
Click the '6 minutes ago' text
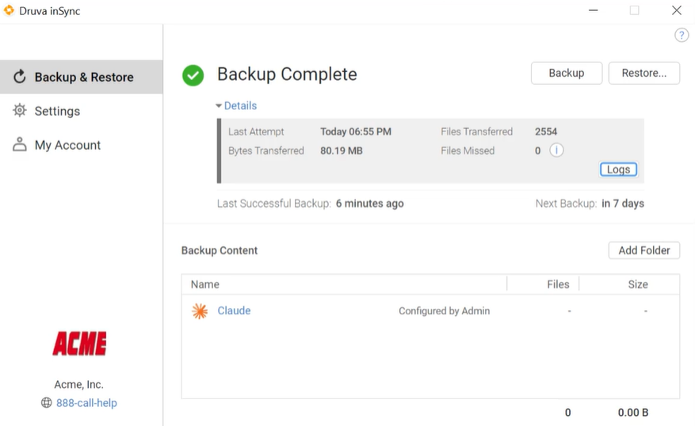369,203
